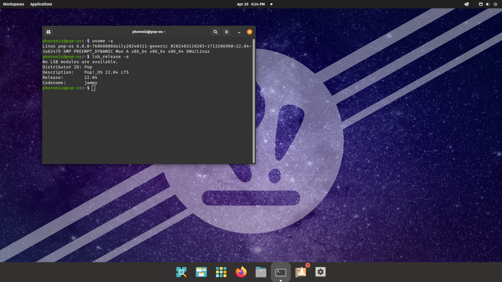502x282 pixels.
Task: Show the applications grid from dock
Action: pos(221,272)
